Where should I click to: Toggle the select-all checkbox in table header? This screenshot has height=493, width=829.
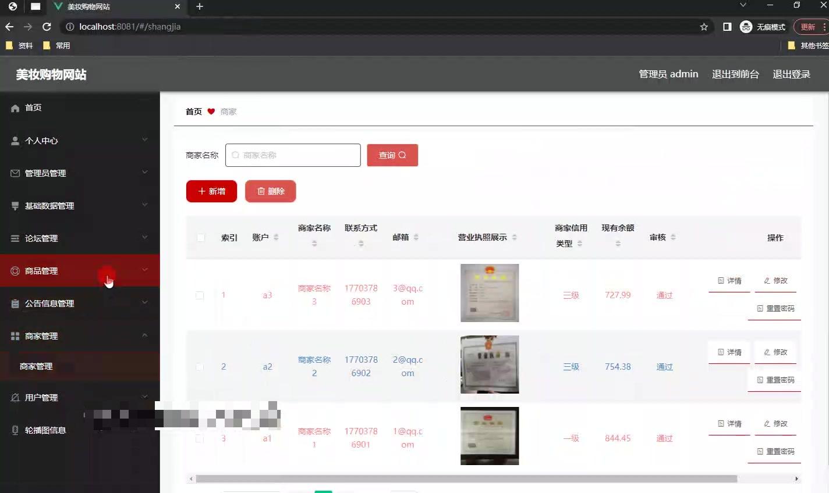click(201, 238)
